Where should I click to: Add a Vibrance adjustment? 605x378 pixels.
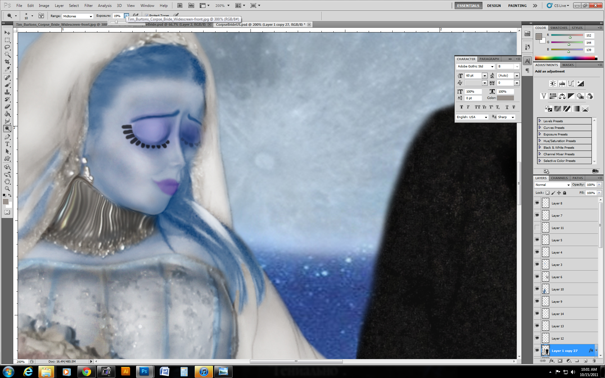pyautogui.click(x=544, y=96)
